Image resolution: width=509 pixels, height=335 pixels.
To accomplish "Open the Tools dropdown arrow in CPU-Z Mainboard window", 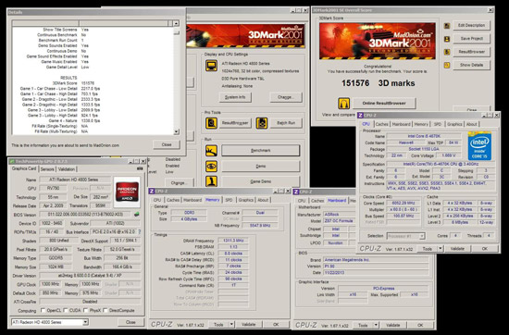I will click(x=376, y=325).
